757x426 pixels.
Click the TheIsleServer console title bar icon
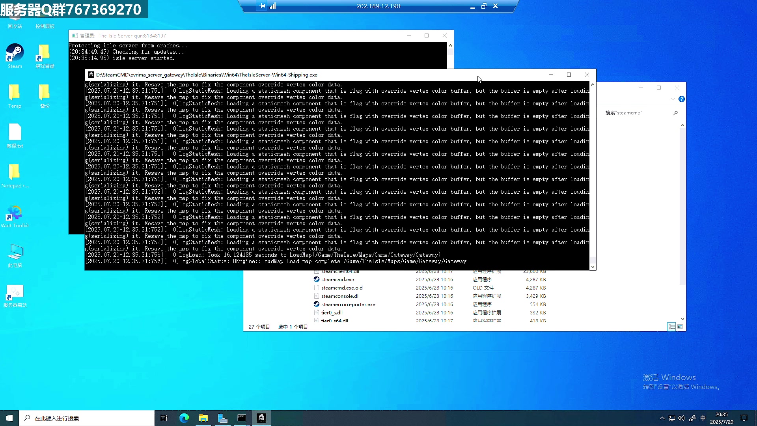pyautogui.click(x=91, y=75)
